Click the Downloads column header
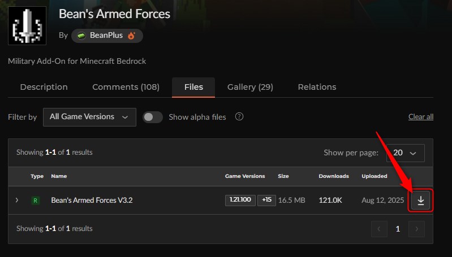Viewport: 452px width, 257px height. pos(334,176)
